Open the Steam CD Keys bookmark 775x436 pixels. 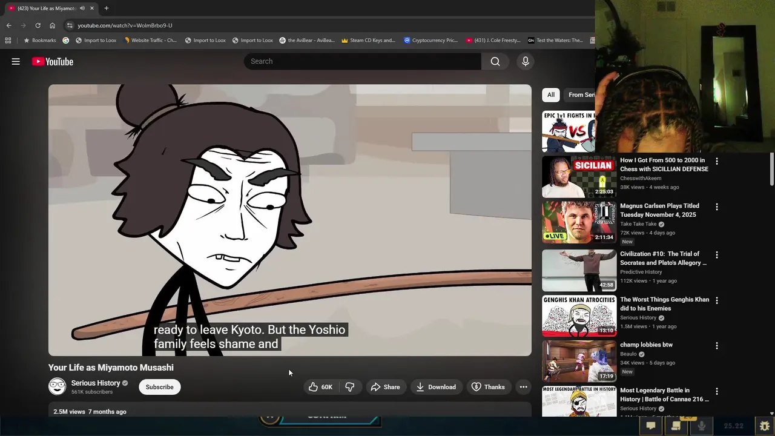click(x=368, y=41)
